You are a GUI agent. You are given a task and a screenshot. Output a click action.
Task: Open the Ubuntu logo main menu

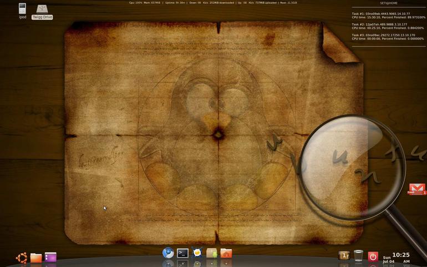(22, 258)
